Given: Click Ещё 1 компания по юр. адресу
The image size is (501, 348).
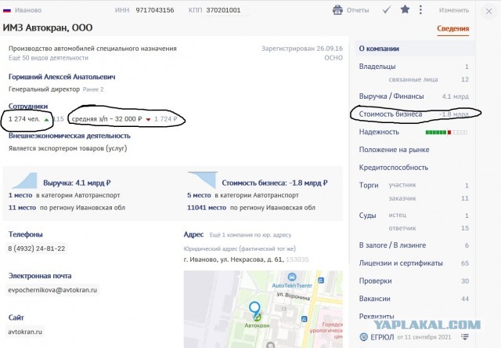Looking at the screenshot, I should click(x=250, y=235).
